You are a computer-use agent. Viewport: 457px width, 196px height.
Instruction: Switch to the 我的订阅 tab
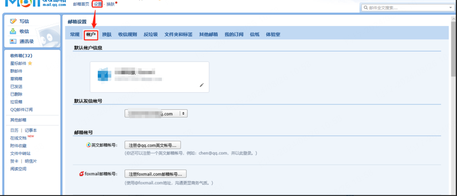(x=234, y=34)
